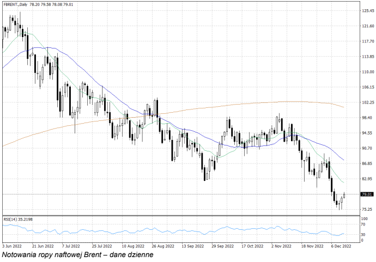Select the 2 Nov 2022 date marker
Viewport: 376px width, 262px height.
coord(282,246)
